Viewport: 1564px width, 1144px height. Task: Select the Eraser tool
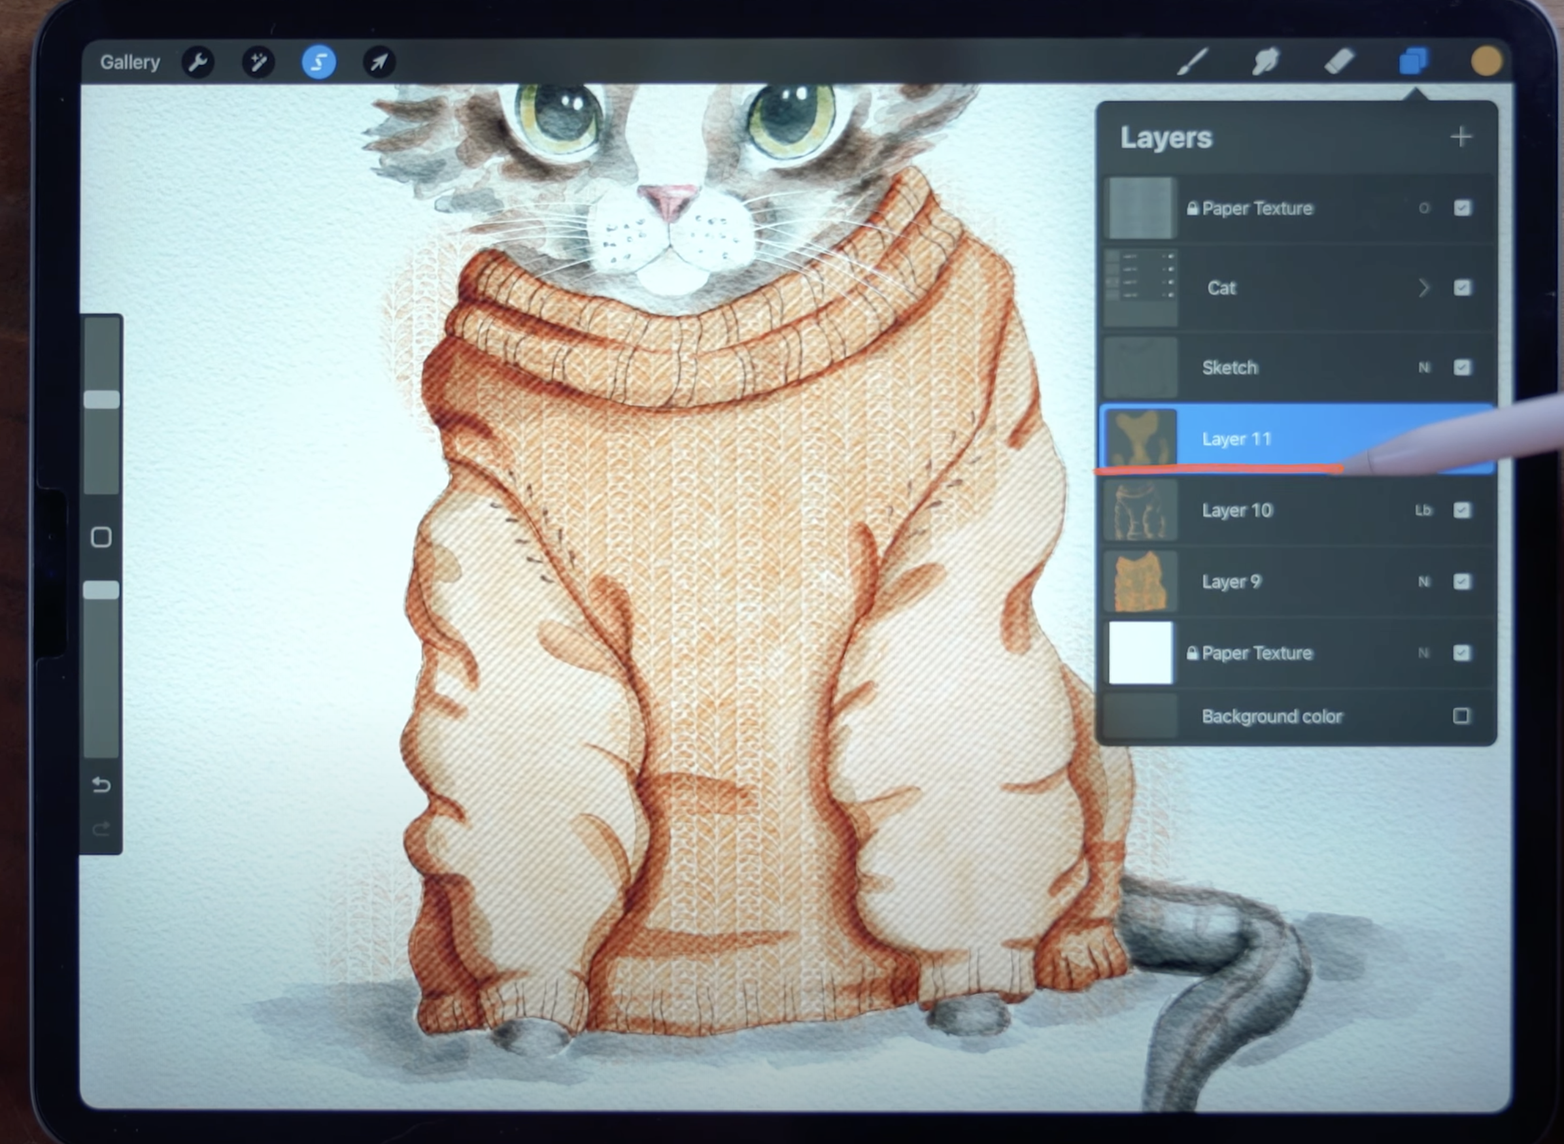coord(1338,61)
